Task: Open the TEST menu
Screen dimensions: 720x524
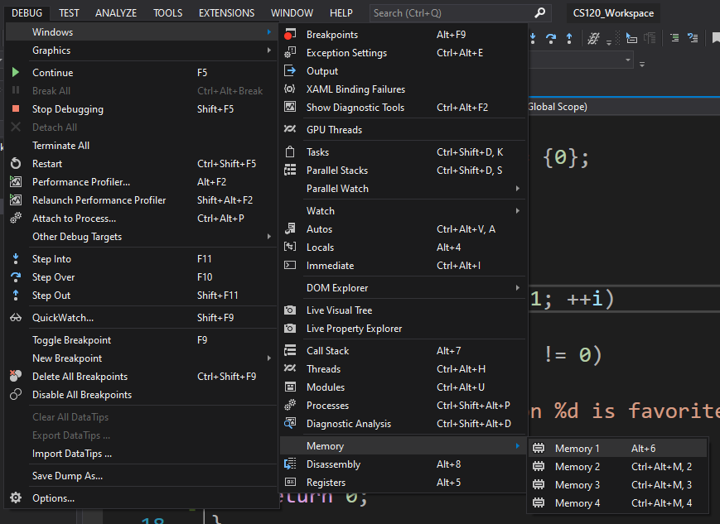Action: tap(69, 13)
